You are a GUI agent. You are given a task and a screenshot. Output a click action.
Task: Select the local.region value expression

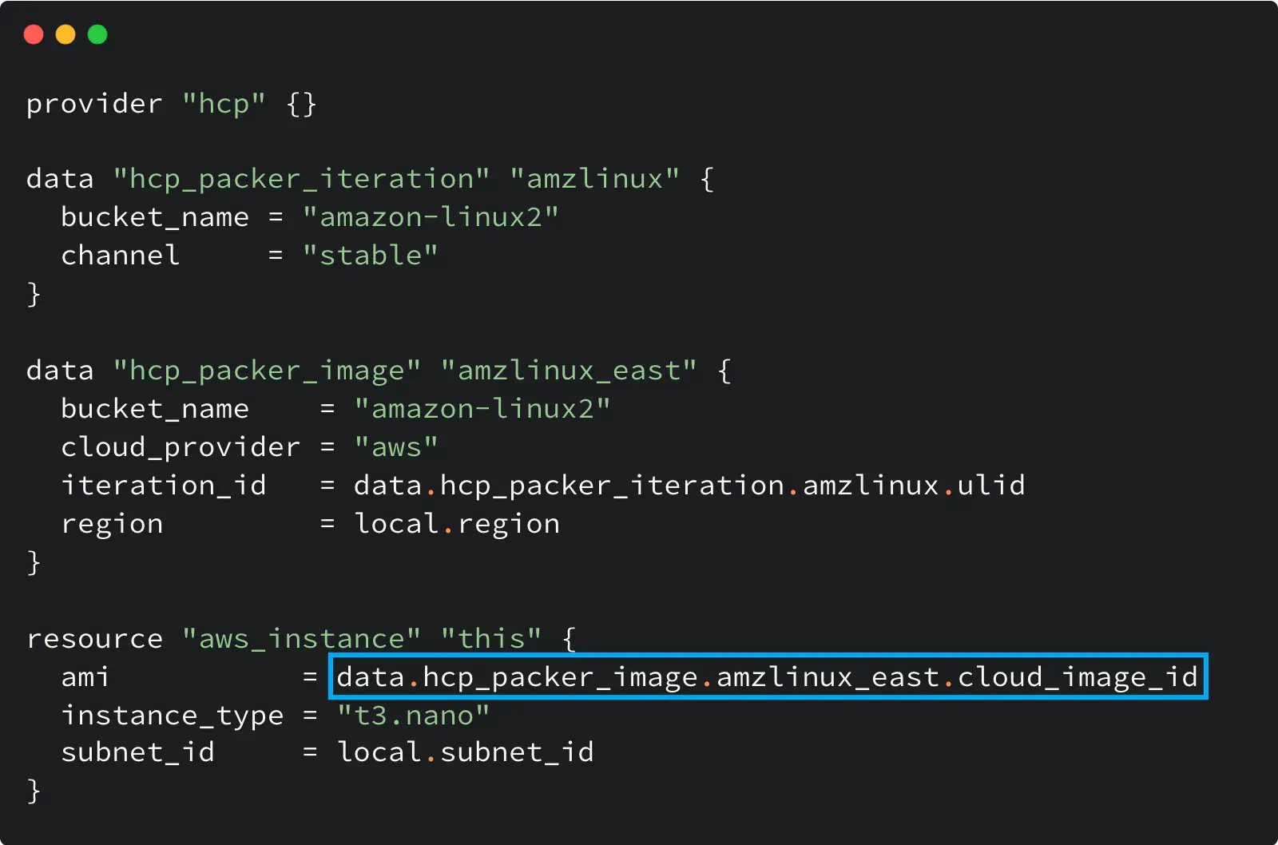[456, 523]
